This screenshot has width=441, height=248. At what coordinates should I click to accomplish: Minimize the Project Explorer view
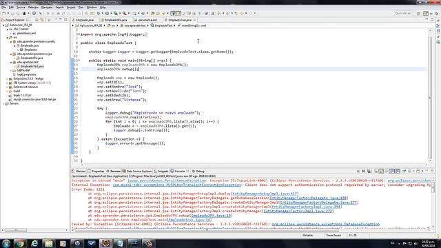click(61, 19)
